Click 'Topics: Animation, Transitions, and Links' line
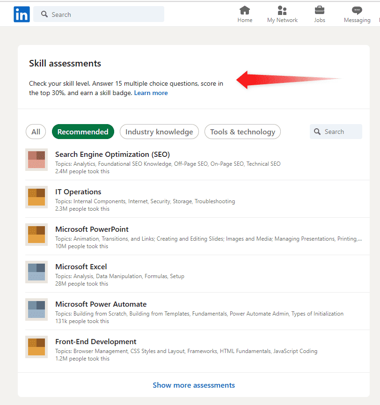This screenshot has height=405, width=380. pyautogui.click(x=209, y=239)
